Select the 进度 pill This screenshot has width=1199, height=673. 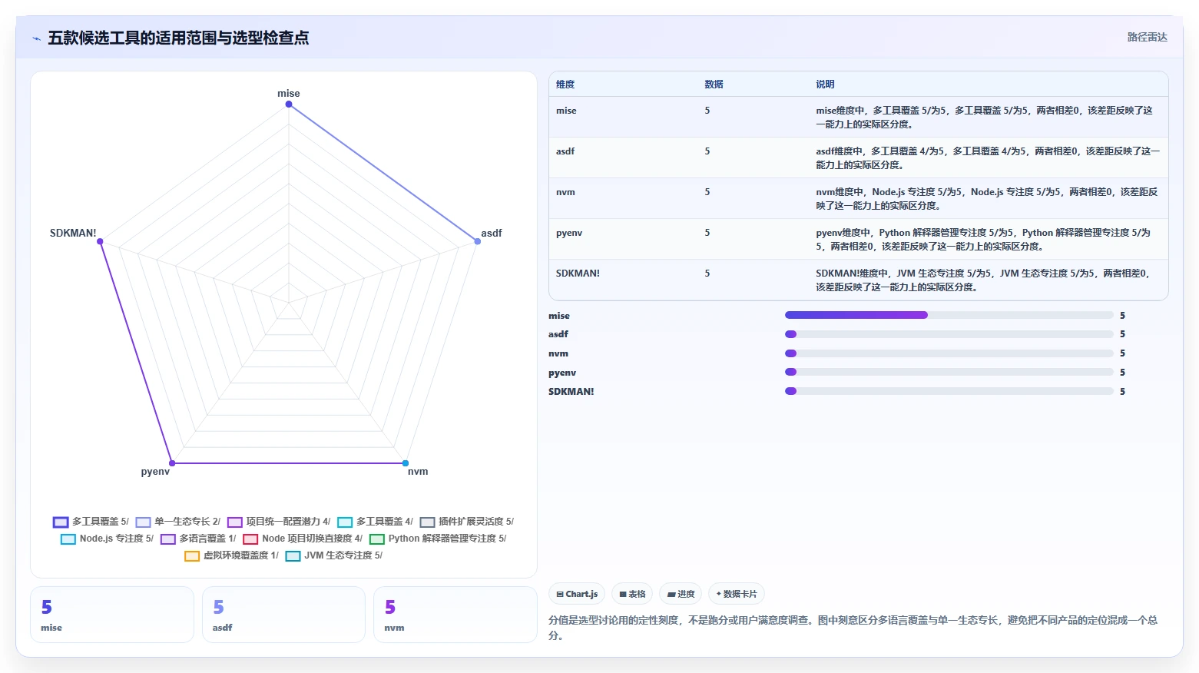pyautogui.click(x=681, y=594)
